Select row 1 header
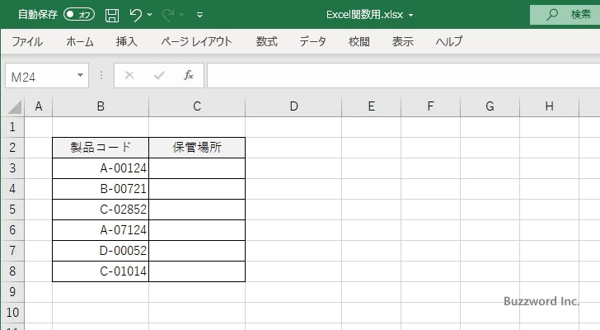Screen dimensions: 600x330 tap(12, 127)
